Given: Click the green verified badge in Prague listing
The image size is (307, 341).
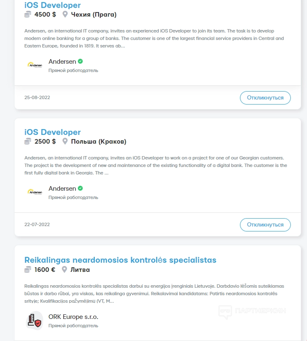Looking at the screenshot, I should pos(80,61).
